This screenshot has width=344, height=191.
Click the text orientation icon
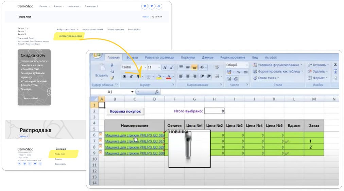tap(202, 67)
